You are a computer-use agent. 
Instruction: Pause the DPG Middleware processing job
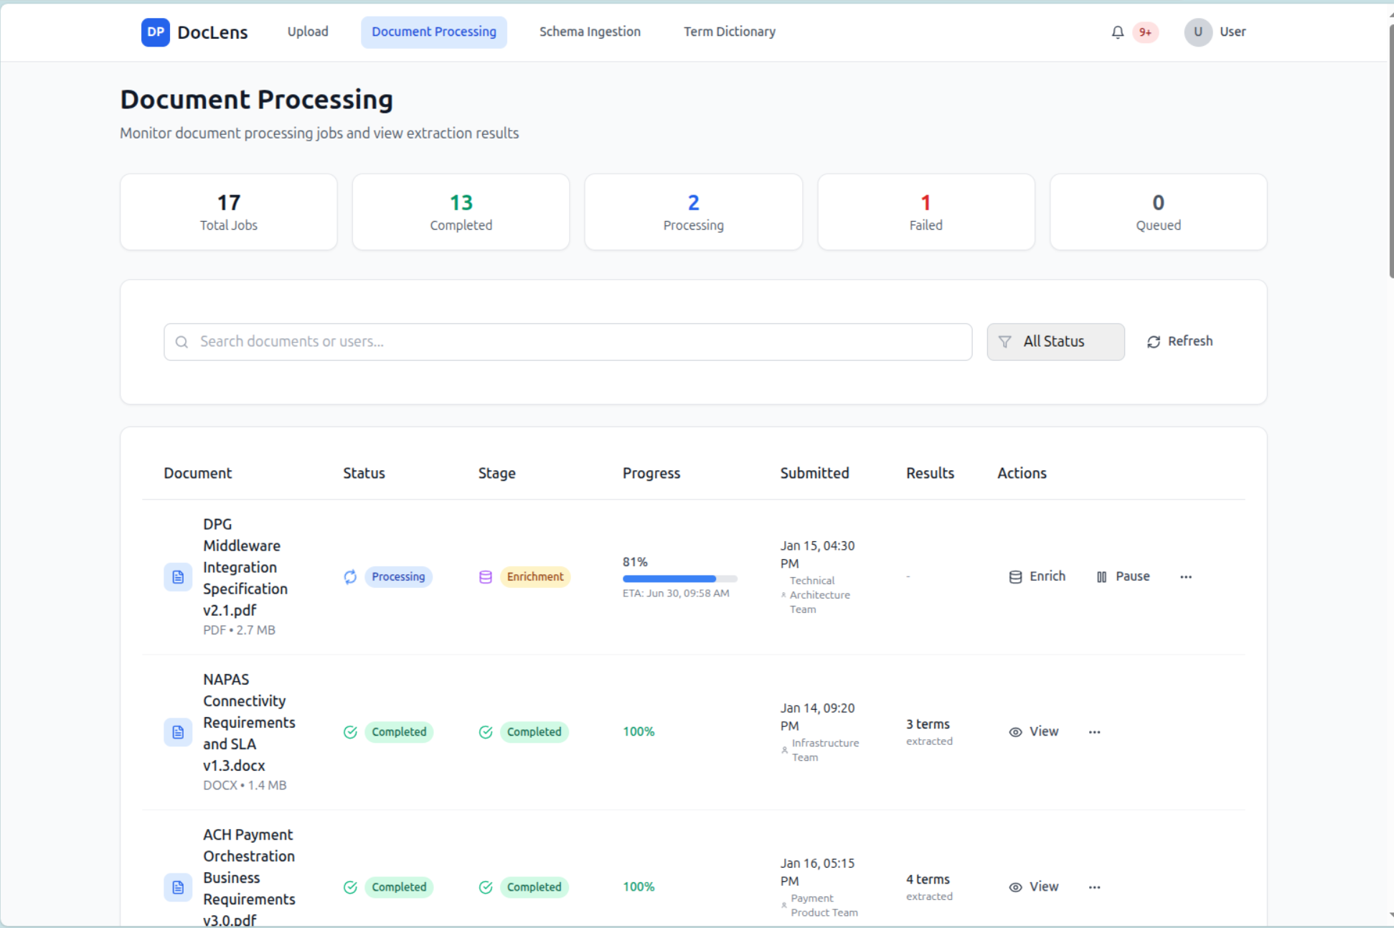1124,577
